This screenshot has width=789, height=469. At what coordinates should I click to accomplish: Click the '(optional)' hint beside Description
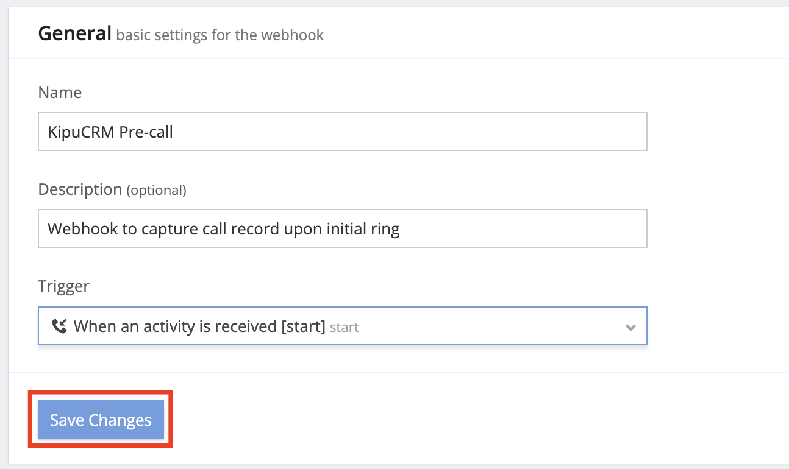(156, 191)
